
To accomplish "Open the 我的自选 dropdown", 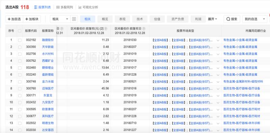I will pyautogui.click(x=255, y=19).
